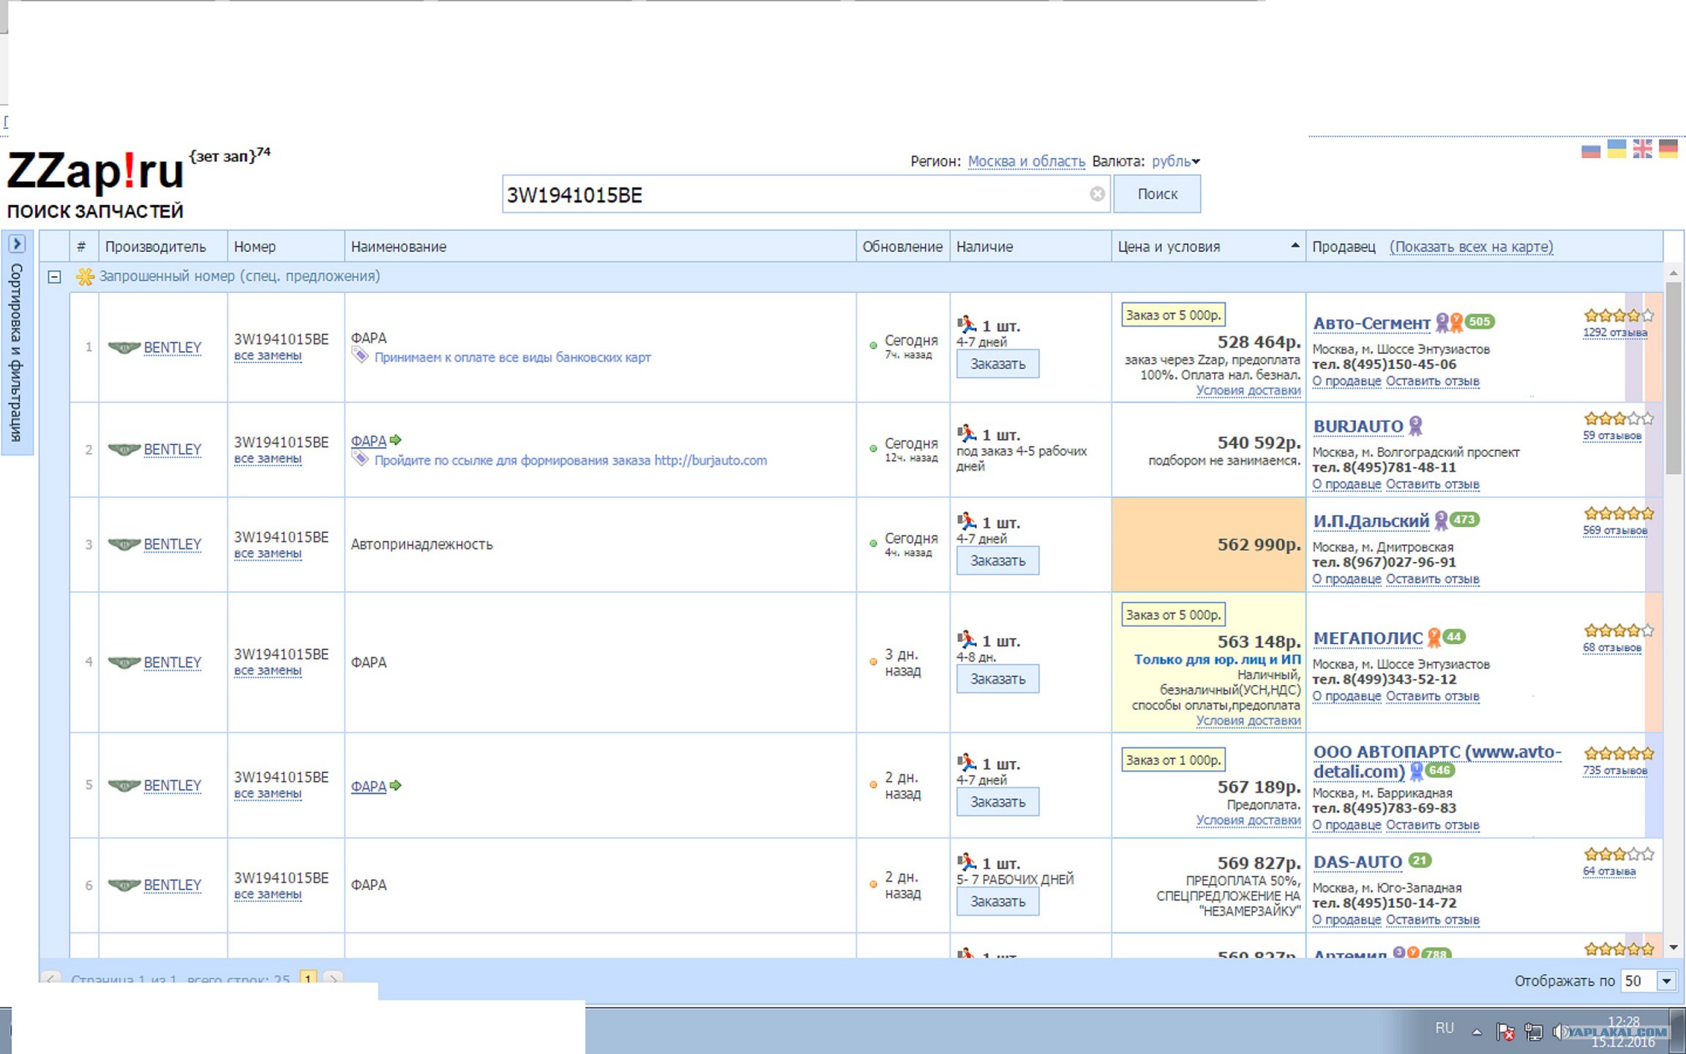The image size is (1686, 1054).
Task: Click the action center flag icon in tray
Action: click(x=1505, y=1031)
